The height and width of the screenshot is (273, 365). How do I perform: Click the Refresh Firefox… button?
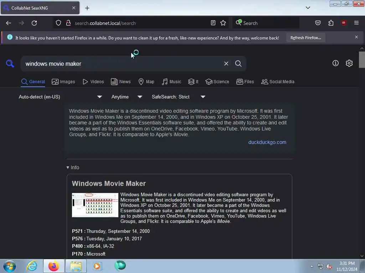(305, 38)
